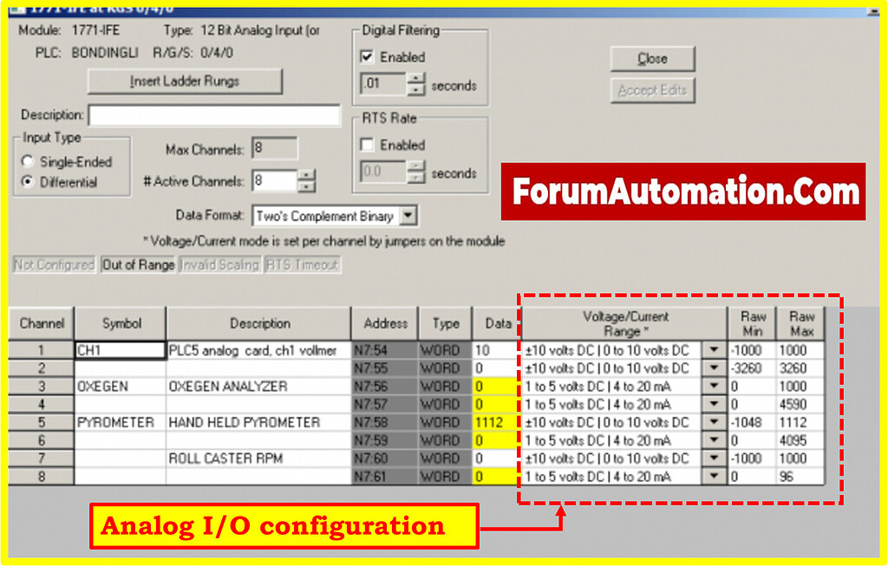This screenshot has height=566, width=888.
Task: Switch to the Out of Range tab
Action: click(138, 264)
